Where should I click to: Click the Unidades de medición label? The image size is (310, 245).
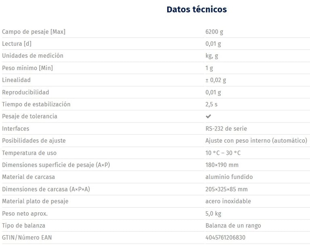[33, 56]
